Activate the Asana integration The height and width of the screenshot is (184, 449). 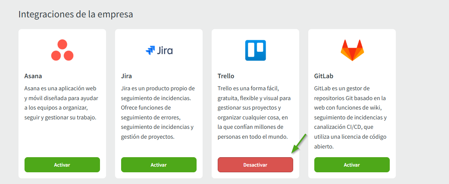point(62,165)
